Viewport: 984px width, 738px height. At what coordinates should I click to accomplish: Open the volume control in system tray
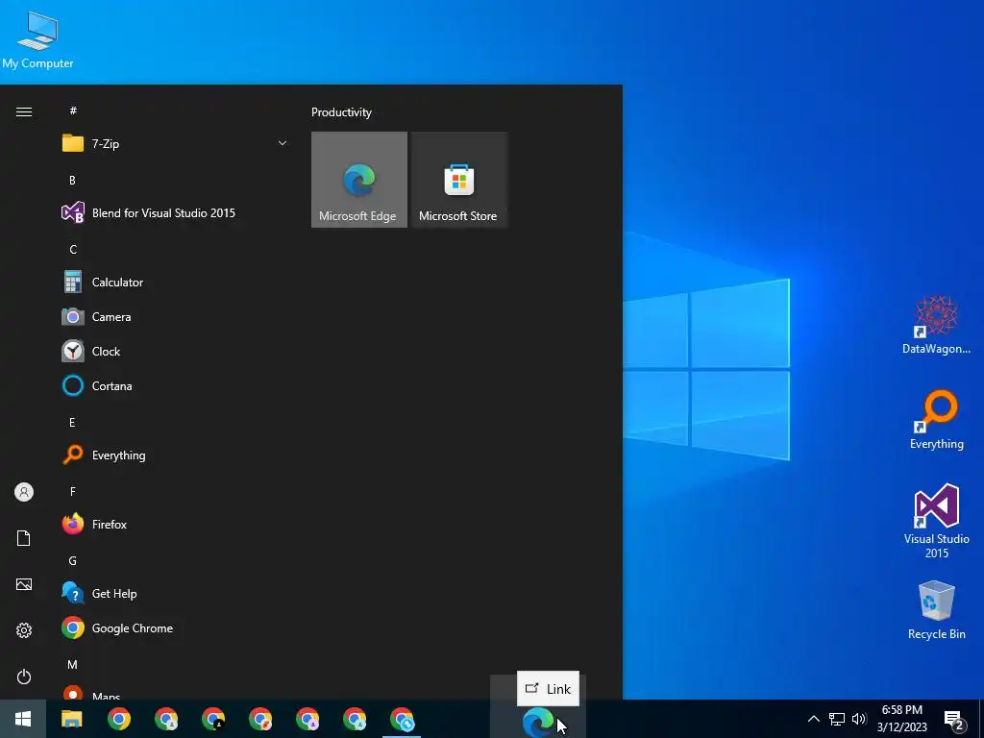click(x=859, y=719)
